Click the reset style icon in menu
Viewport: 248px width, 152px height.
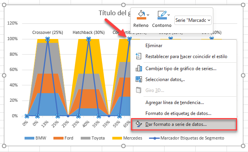pos(138,56)
